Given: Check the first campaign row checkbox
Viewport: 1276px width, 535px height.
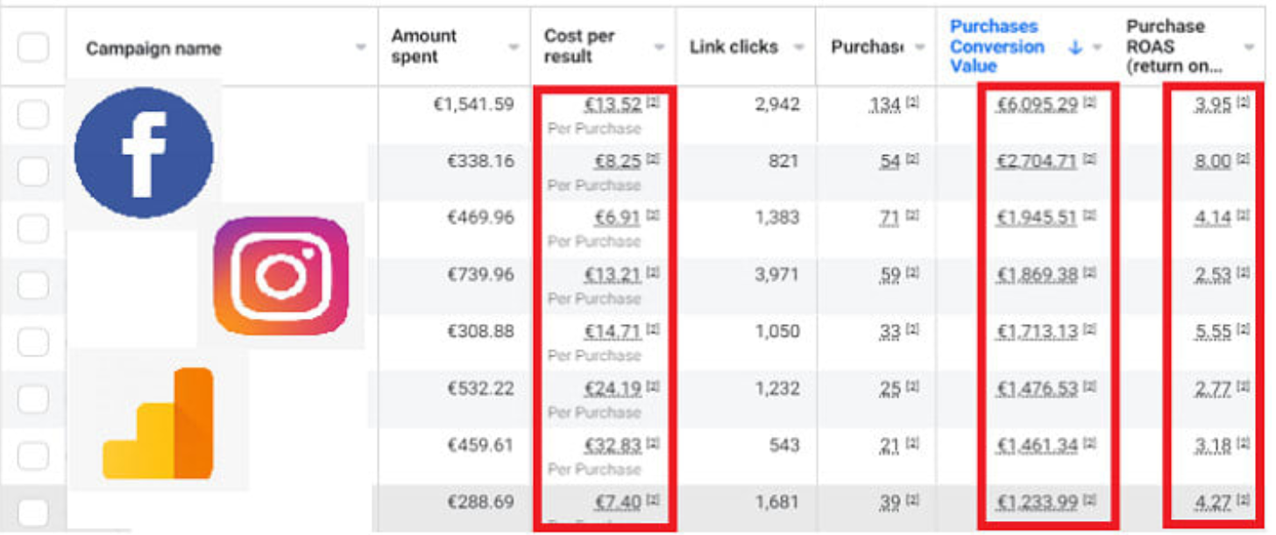Looking at the screenshot, I should (33, 114).
